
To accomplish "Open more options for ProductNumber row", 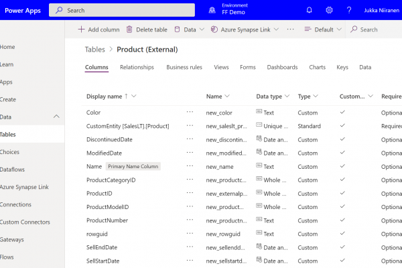I will pyautogui.click(x=190, y=220).
